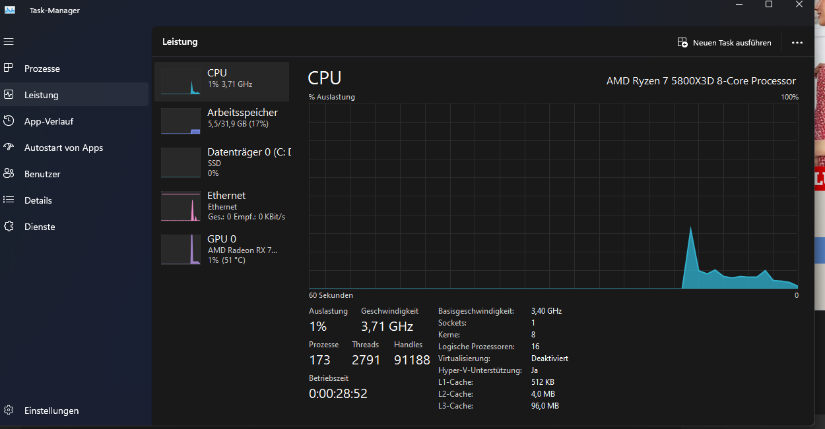
Task: Click the Prozesse sidebar icon
Action: coord(9,68)
